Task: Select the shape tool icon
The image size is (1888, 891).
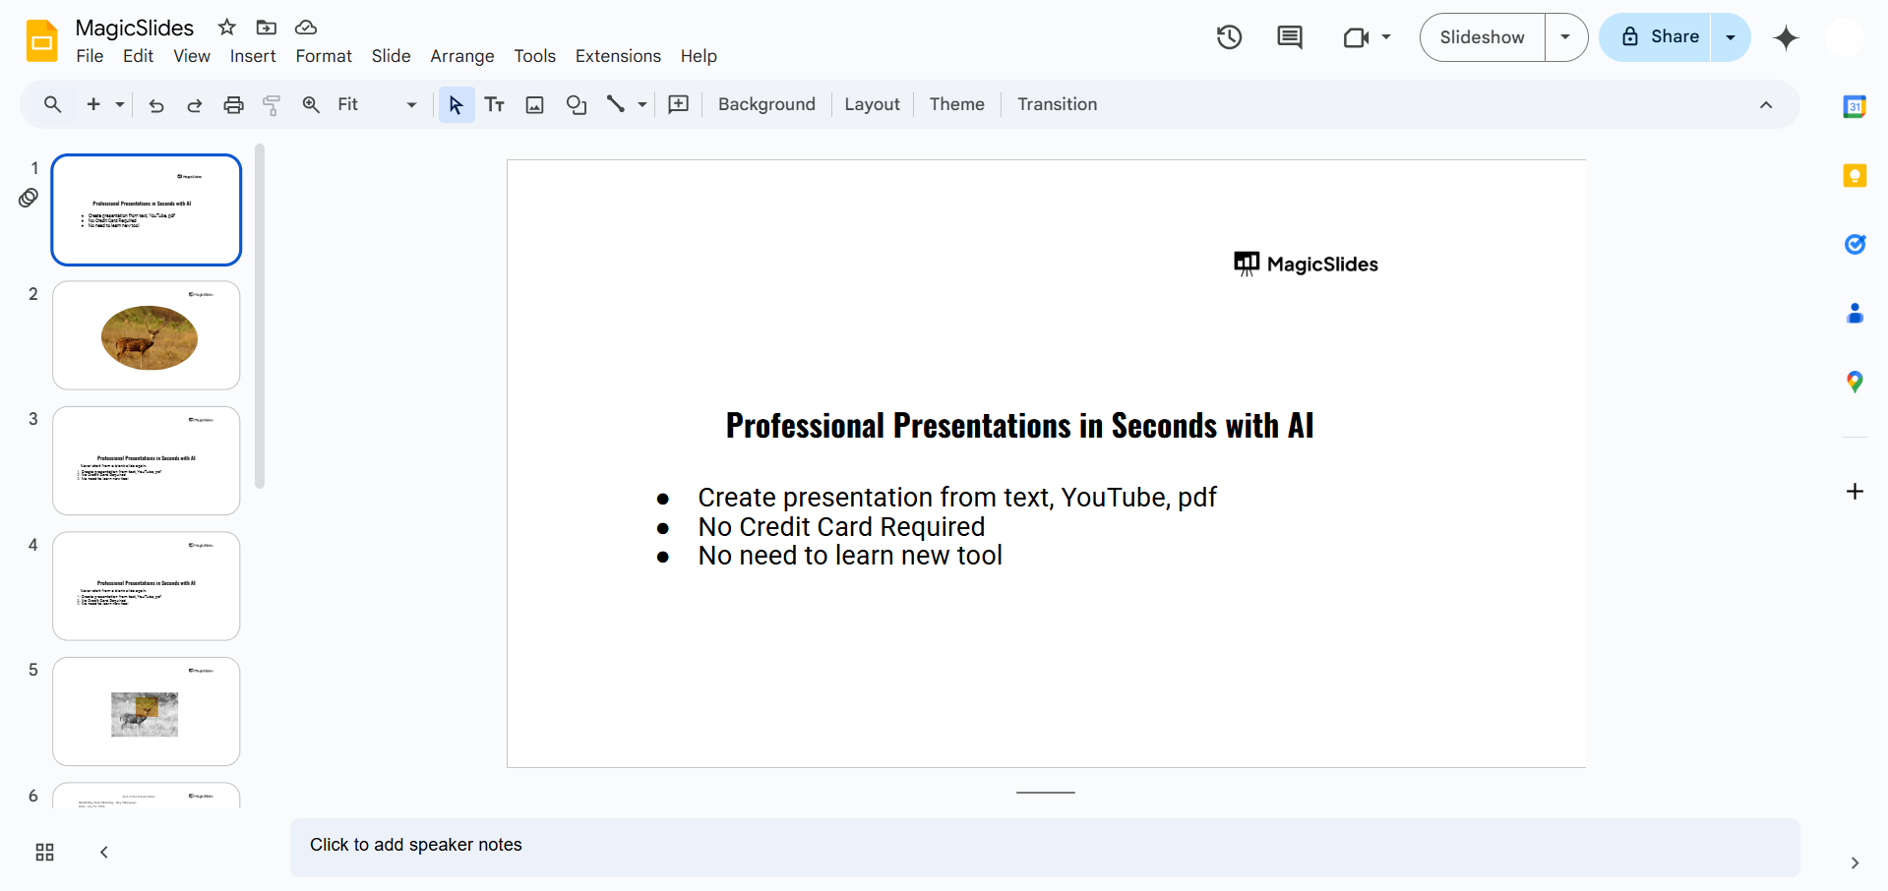Action: point(577,105)
